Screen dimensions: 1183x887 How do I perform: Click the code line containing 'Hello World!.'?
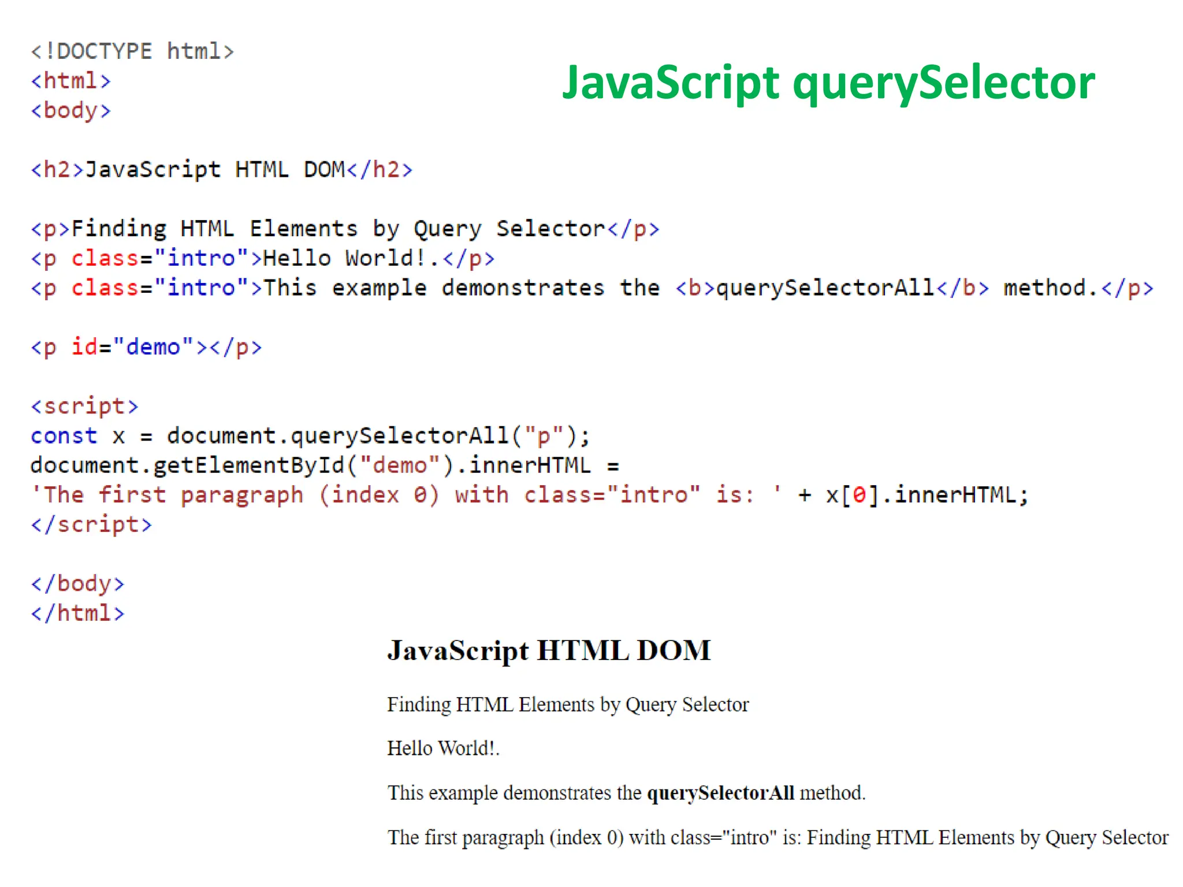click(x=263, y=259)
